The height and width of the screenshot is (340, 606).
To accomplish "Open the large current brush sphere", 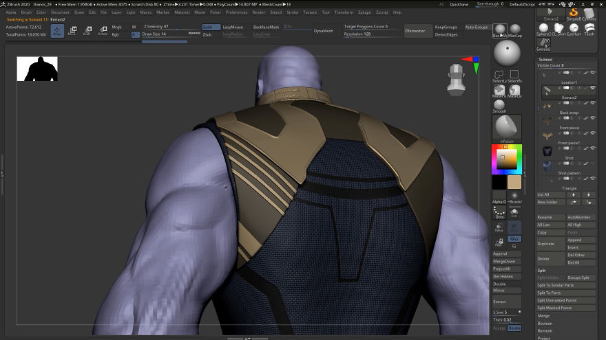I will tap(507, 53).
